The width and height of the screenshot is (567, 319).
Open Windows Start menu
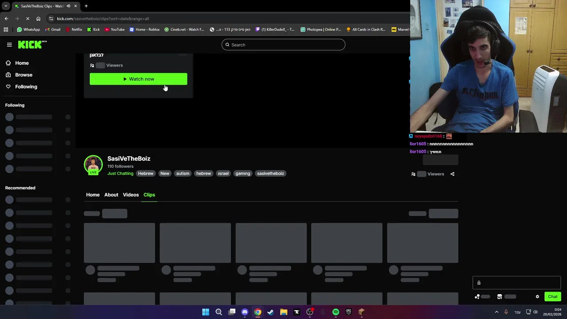coord(206,312)
